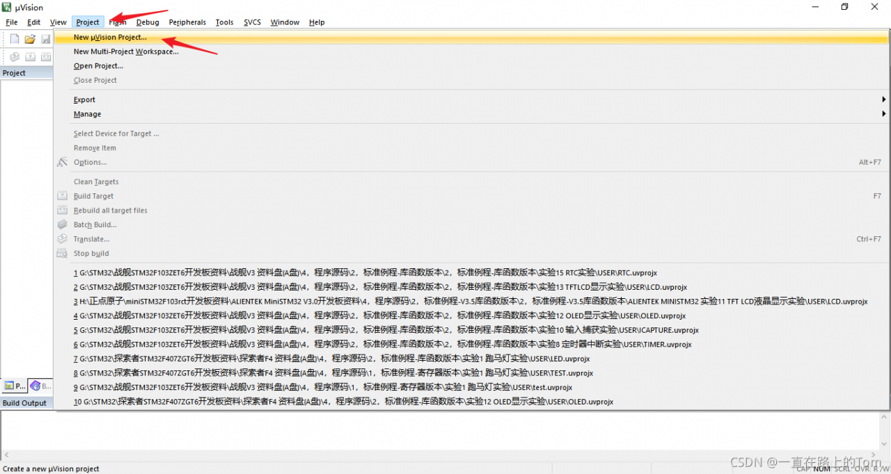Click Rebuild all target files

pos(471,211)
